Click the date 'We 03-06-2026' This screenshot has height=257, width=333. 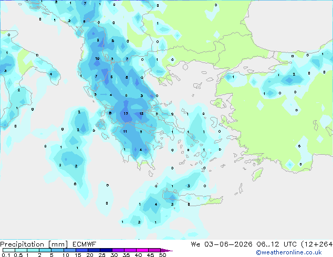(x=222, y=244)
